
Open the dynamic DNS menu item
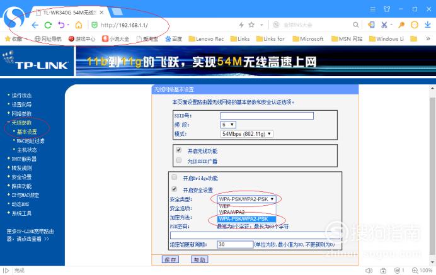pyautogui.click(x=20, y=204)
